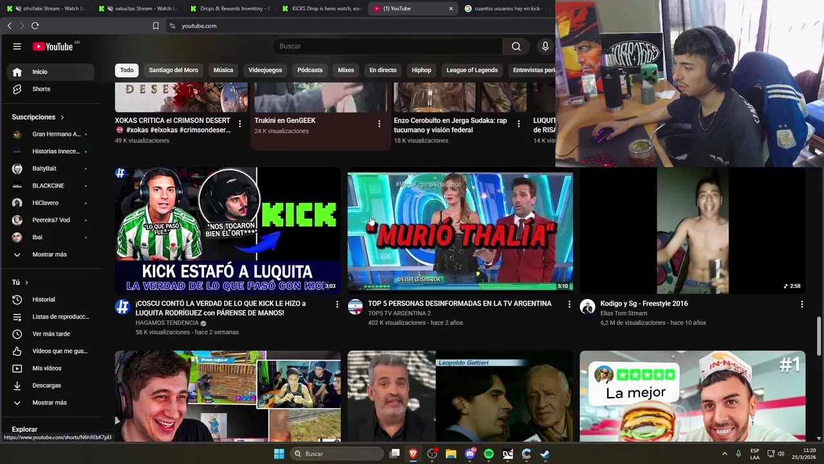
Task: Open options for Enzo Cerobulto video
Action: [519, 124]
